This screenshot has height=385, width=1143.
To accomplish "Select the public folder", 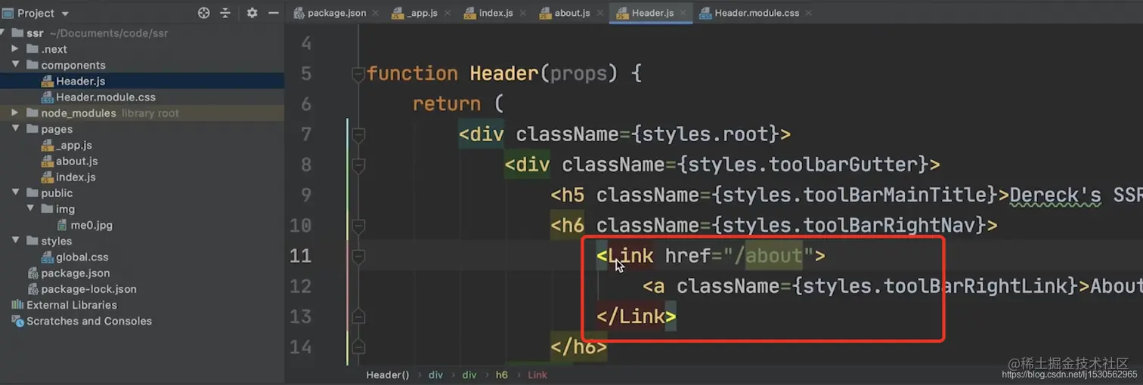I will coord(57,193).
